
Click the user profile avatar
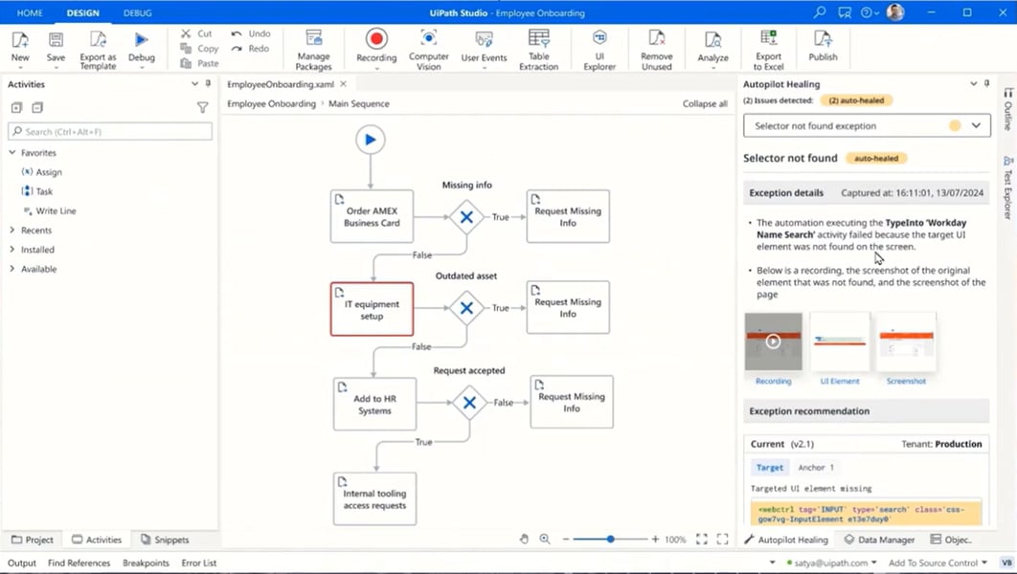[x=895, y=12]
